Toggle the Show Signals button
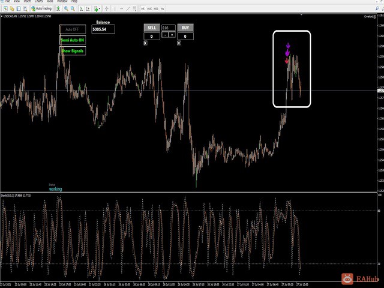Viewport: 384px width, 288px height. 73,51
